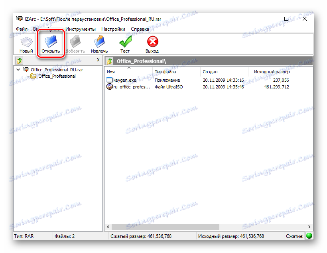
Task: Click the up-folder icon in the tree panel
Action: 19,61
